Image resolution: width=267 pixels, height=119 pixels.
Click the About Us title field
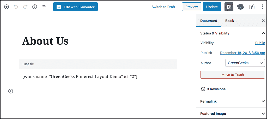98,41
